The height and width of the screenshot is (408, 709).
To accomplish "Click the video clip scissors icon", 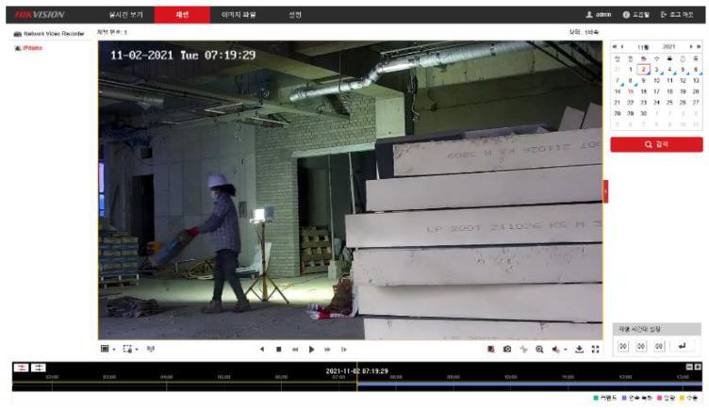I will tap(523, 349).
